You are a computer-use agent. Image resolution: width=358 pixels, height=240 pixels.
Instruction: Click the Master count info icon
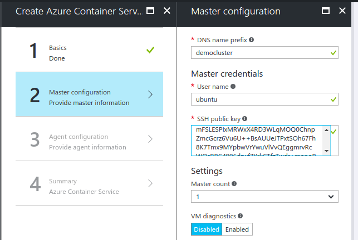[x=234, y=184]
